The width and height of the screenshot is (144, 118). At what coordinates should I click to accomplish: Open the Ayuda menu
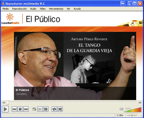click(x=77, y=9)
